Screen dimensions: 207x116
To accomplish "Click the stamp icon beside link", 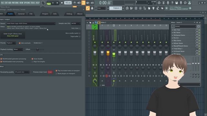I will [92, 8].
